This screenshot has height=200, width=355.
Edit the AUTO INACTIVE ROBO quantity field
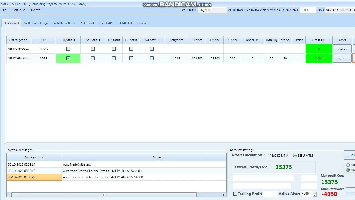(308, 10)
